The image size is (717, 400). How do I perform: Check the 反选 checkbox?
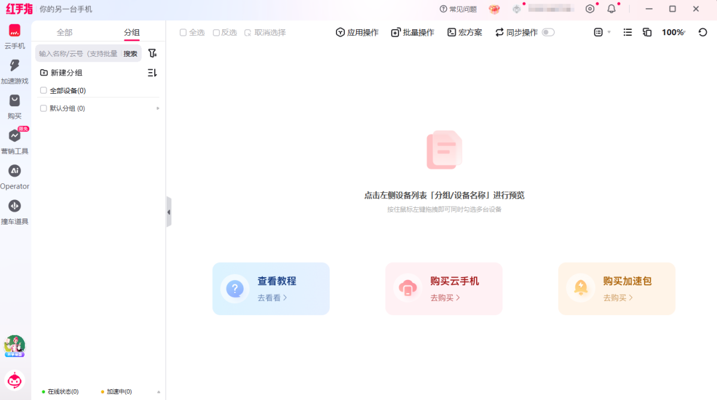[216, 33]
